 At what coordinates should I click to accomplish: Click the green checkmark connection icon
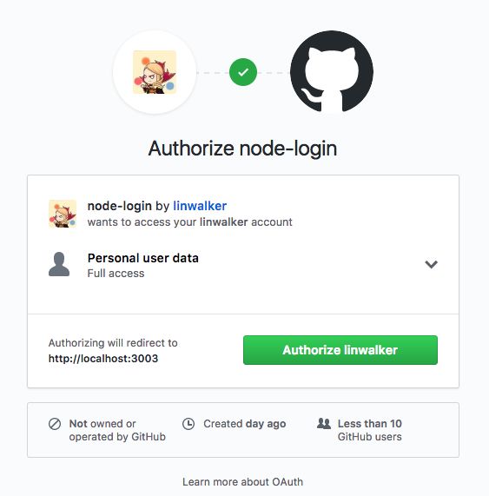pos(243,72)
